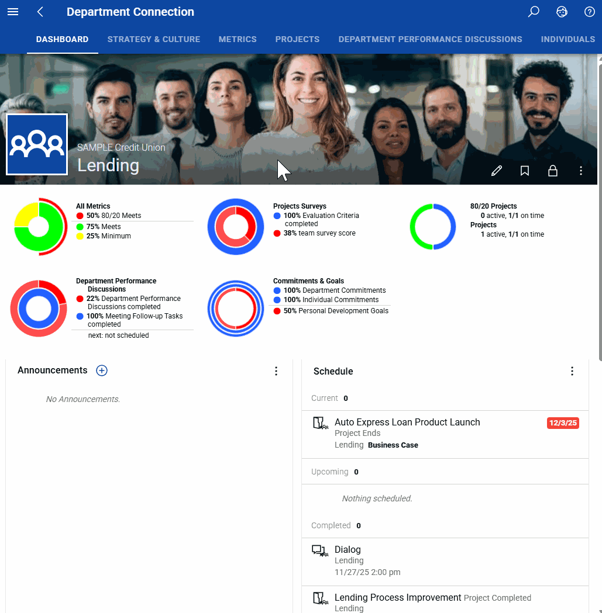Switch to the Strategy & Culture tab
Screen dimensions: 602x613
[x=154, y=40]
